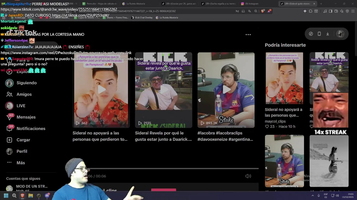Open Leo AI sparkle icon

tap(342, 11)
